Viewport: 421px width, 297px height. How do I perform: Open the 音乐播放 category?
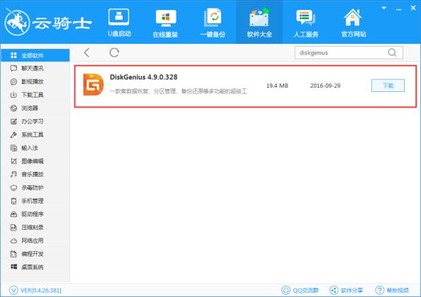(35, 175)
